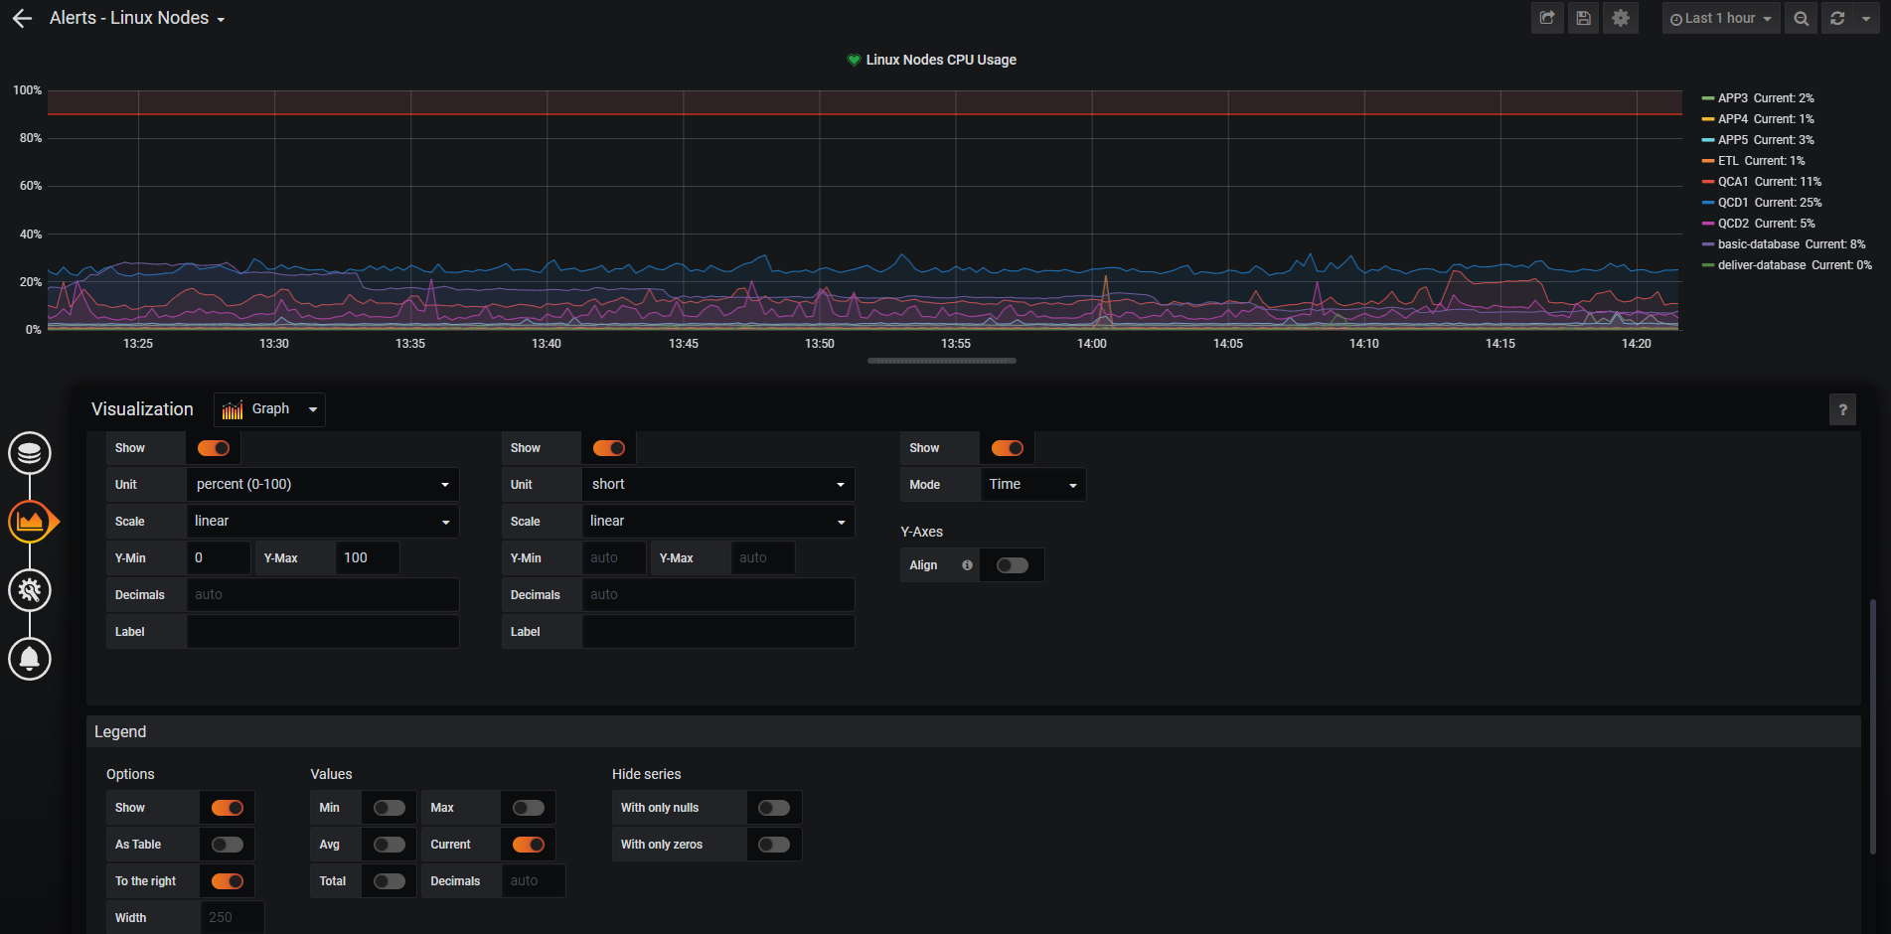The height and width of the screenshot is (934, 1891).
Task: Click zoom out time range icon
Action: (1801, 18)
